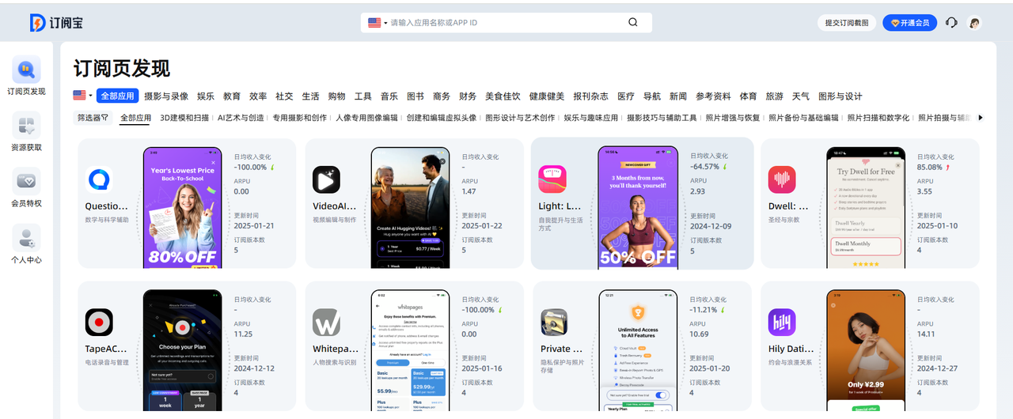1013x419 pixels.
Task: Open the customer service headset icon
Action: coord(951,23)
